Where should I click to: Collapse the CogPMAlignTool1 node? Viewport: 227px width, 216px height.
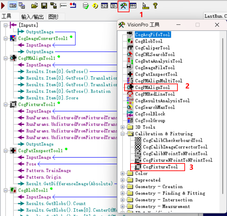tap(6, 58)
